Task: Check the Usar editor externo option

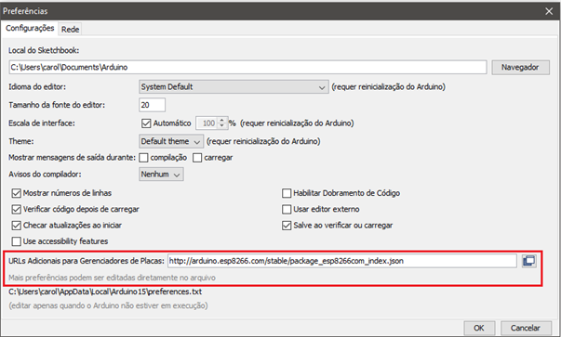Action: [287, 209]
